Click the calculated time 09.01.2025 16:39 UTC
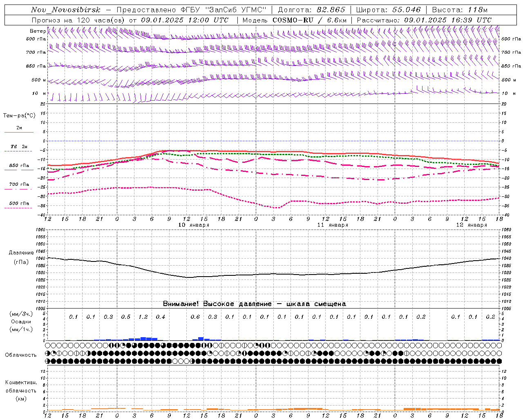 (448, 20)
